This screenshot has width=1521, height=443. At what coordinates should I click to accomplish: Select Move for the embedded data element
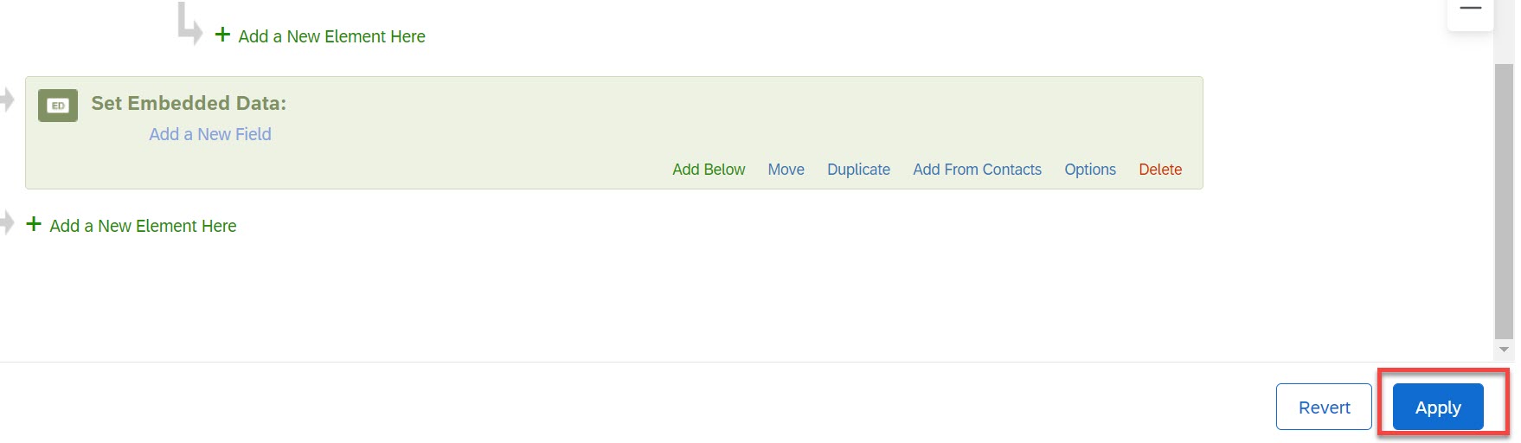click(x=786, y=170)
